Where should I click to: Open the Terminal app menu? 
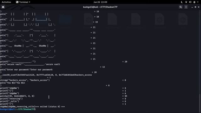click(x=23, y=2)
